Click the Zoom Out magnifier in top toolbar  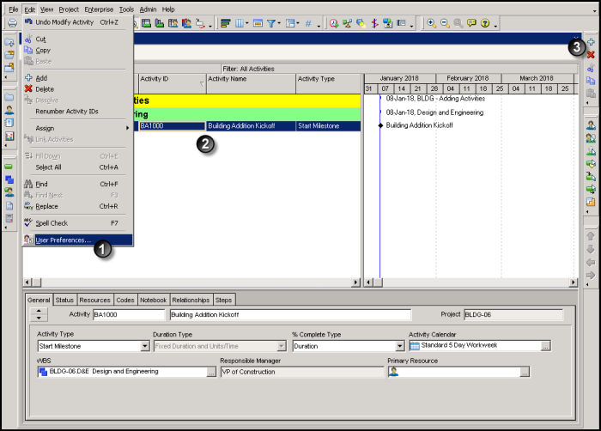[444, 23]
